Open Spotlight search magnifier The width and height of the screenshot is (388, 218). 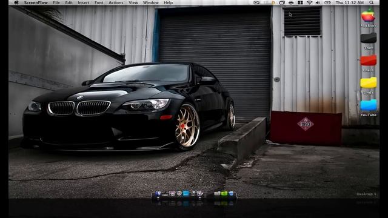pyautogui.click(x=372, y=2)
